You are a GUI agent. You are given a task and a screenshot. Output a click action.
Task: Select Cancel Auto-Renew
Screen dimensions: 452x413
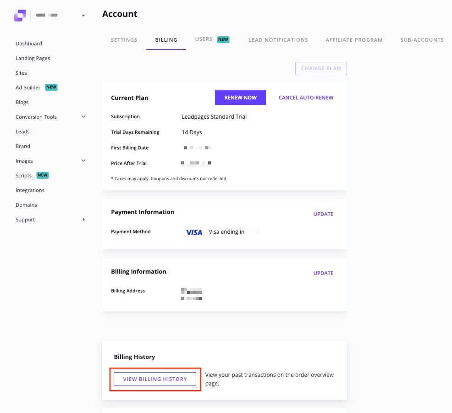click(306, 97)
